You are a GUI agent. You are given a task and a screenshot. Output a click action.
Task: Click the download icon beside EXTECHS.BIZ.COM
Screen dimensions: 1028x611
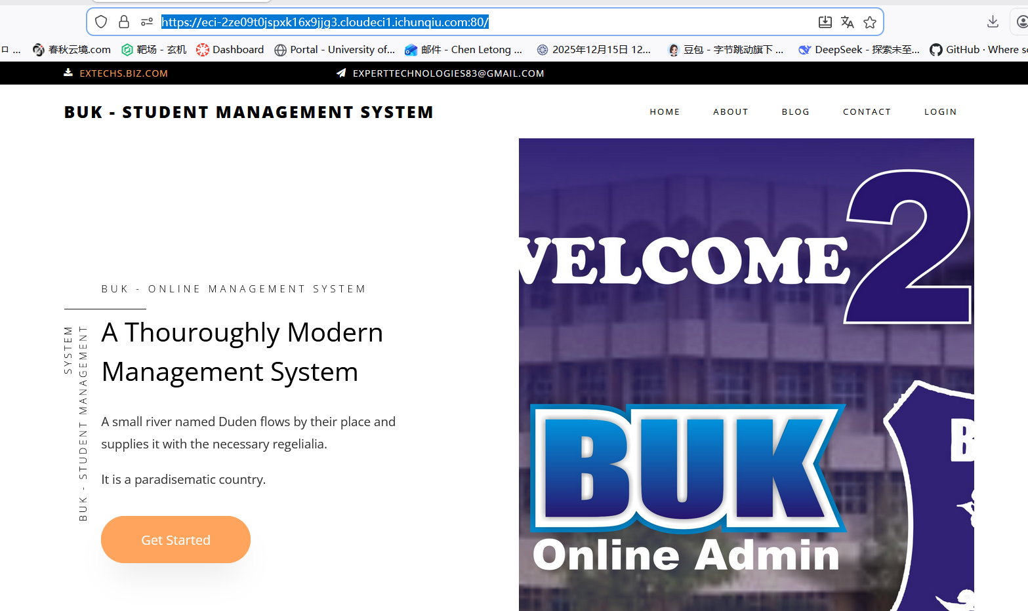click(x=68, y=73)
